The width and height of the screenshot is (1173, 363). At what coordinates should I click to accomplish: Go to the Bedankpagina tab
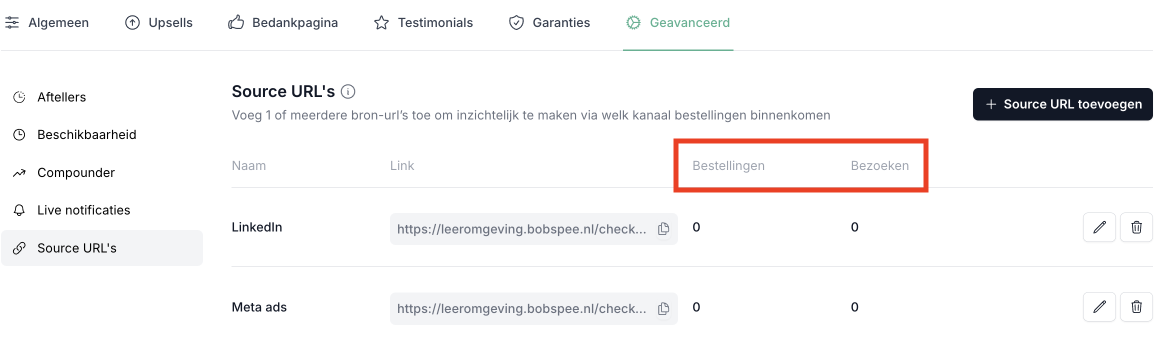click(x=283, y=23)
